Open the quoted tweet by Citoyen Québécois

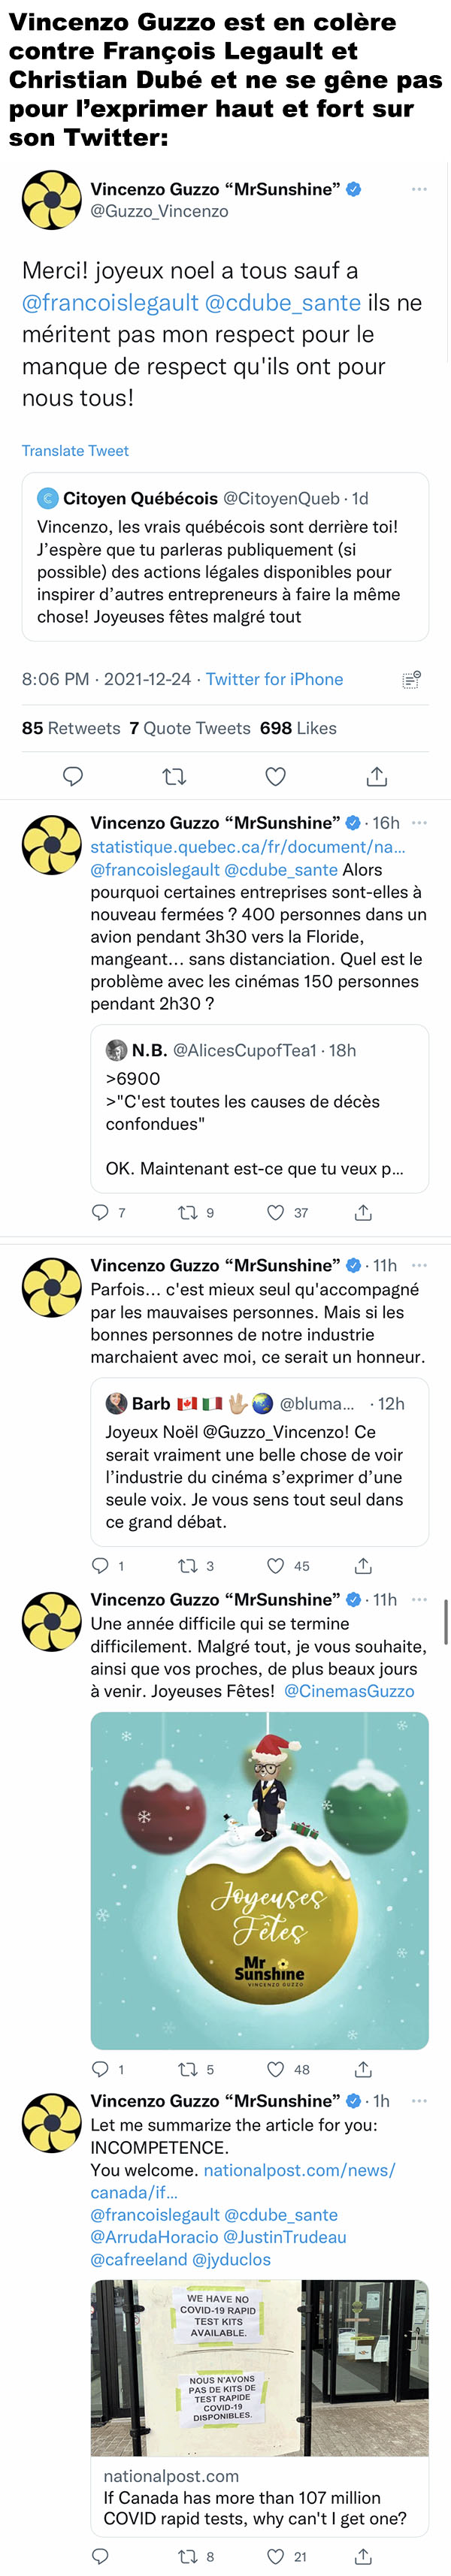pos(225,556)
